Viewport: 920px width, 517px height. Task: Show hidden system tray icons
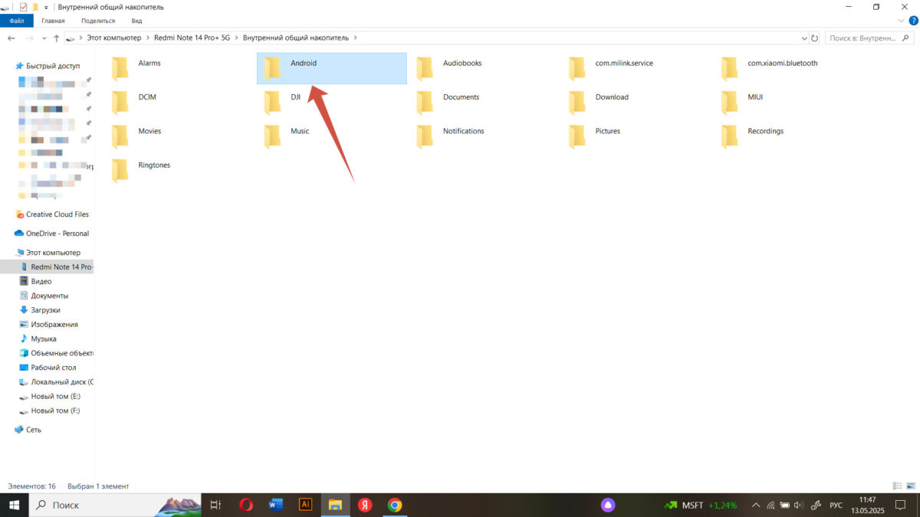point(756,505)
